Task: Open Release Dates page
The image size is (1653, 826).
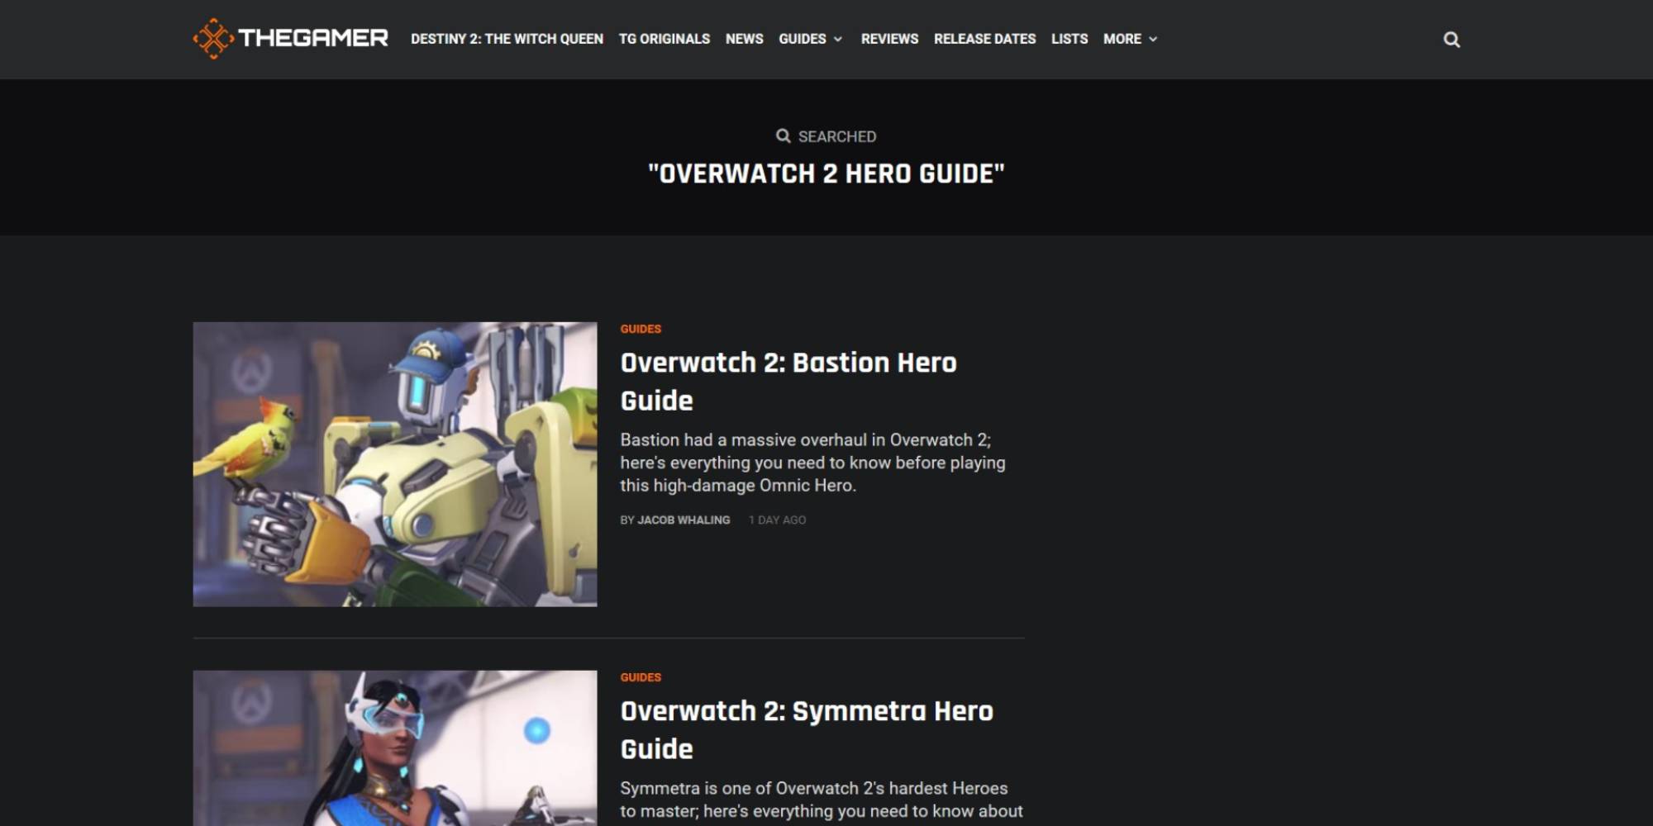Action: [x=984, y=39]
